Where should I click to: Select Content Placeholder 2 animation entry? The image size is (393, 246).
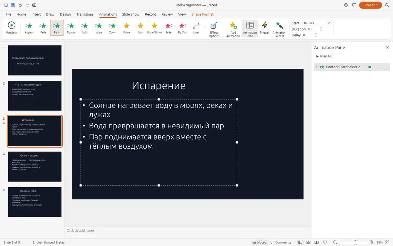[352, 67]
